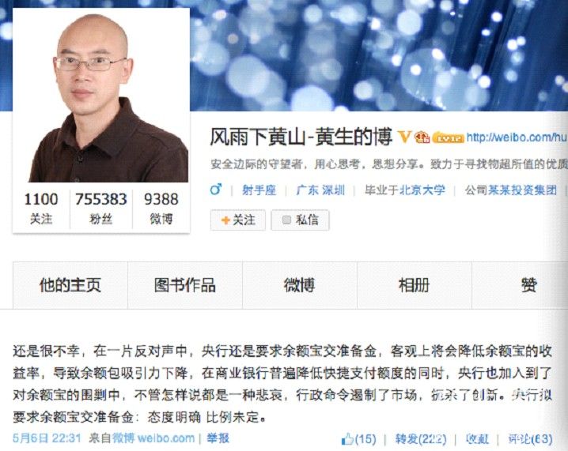
Task: Click the LV12 level badge
Action: tap(448, 138)
